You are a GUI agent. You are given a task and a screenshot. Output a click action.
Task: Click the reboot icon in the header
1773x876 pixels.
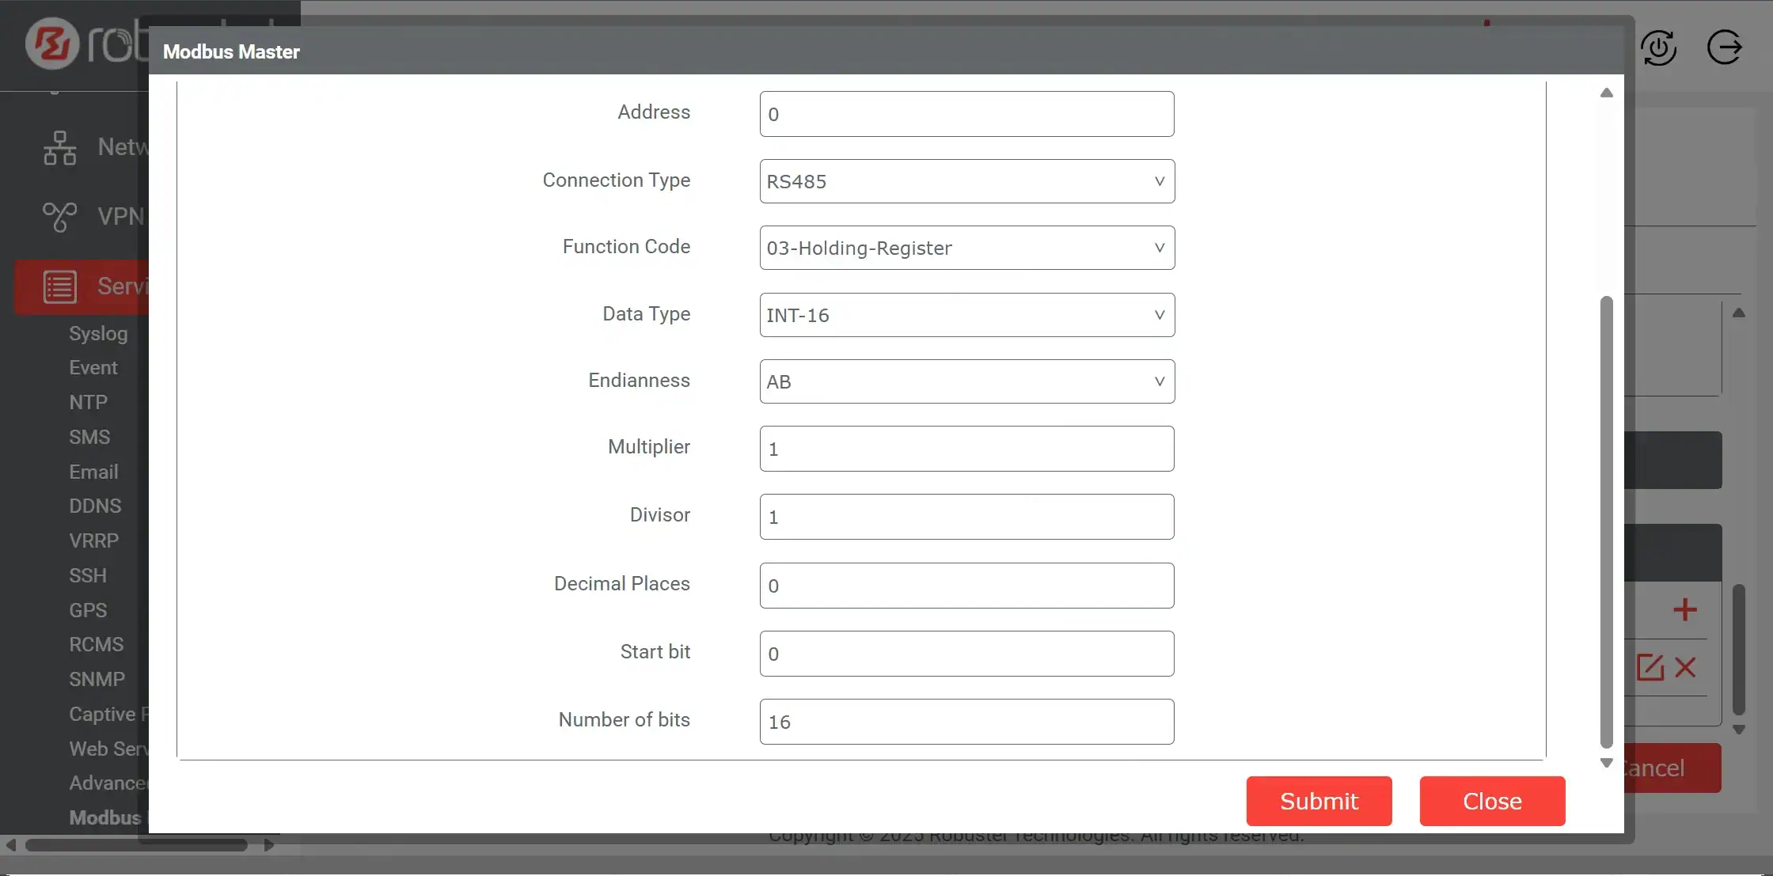[x=1658, y=48]
